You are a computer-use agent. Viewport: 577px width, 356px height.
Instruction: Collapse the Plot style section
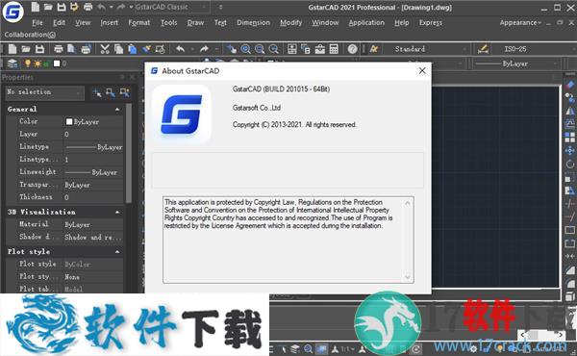(117, 252)
